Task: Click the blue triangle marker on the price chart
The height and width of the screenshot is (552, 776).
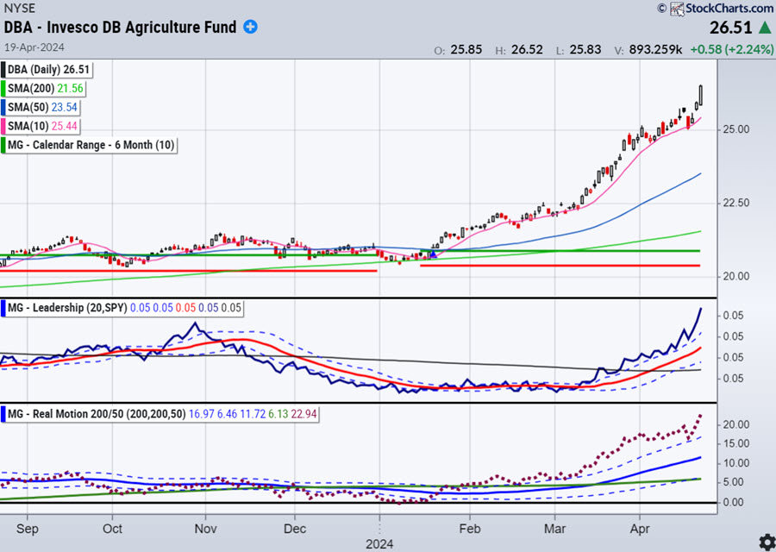Action: (x=434, y=253)
